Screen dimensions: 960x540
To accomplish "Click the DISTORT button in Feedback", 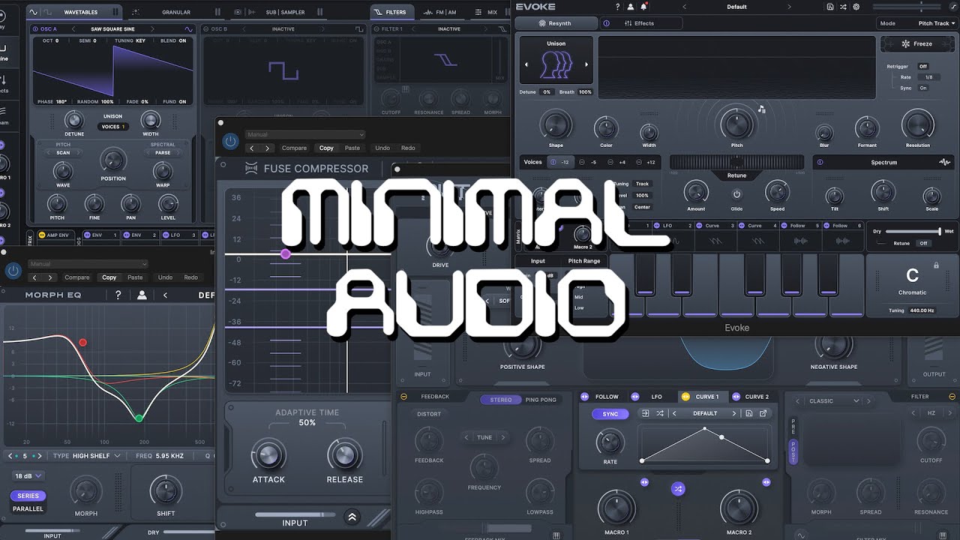I will pyautogui.click(x=429, y=414).
